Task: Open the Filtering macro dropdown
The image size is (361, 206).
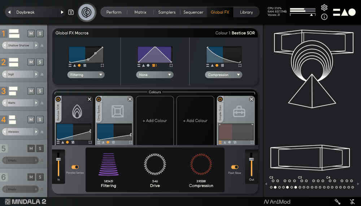Action: click(x=86, y=75)
